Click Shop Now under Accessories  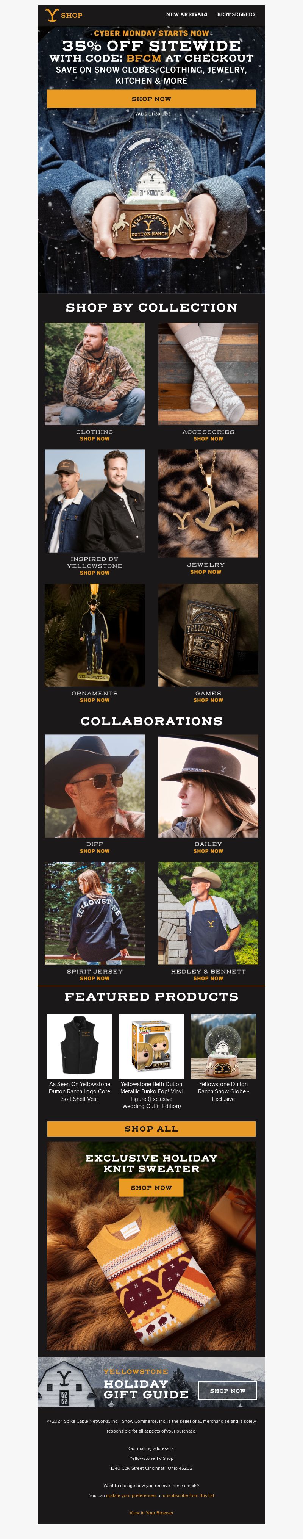[x=208, y=438]
